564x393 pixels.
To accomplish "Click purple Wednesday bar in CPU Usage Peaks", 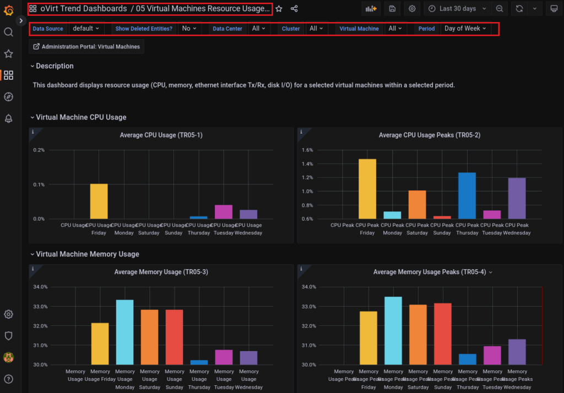I will [x=517, y=199].
